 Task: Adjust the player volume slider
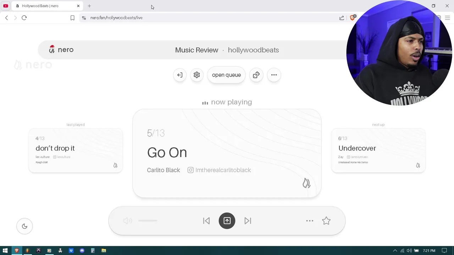click(148, 221)
